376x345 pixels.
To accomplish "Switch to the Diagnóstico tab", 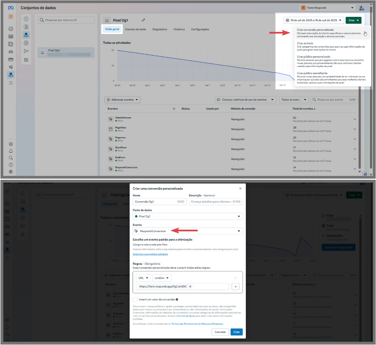I will pyautogui.click(x=160, y=29).
